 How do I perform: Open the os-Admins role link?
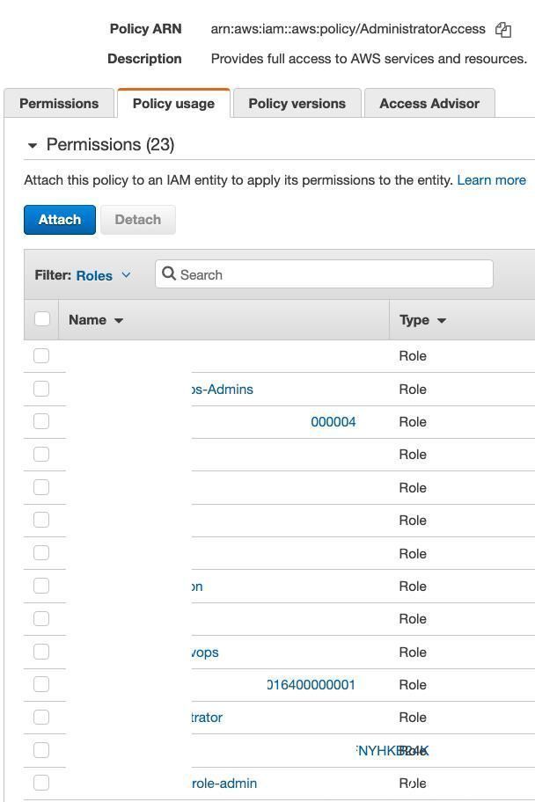tap(223, 390)
